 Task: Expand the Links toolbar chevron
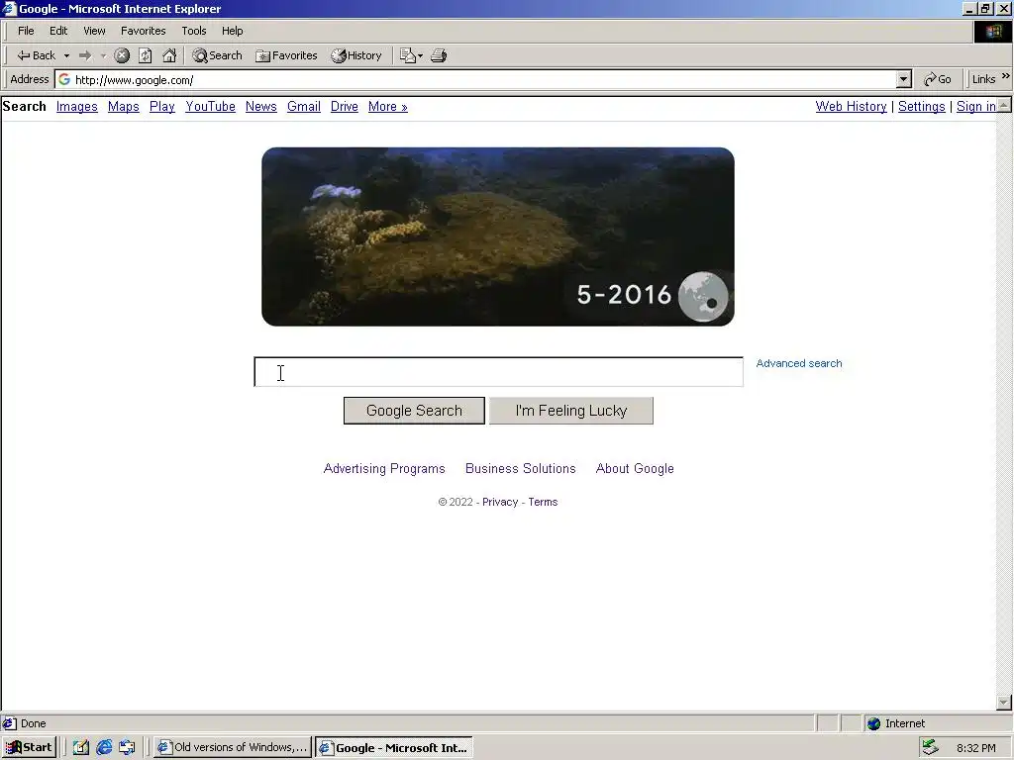(1006, 75)
